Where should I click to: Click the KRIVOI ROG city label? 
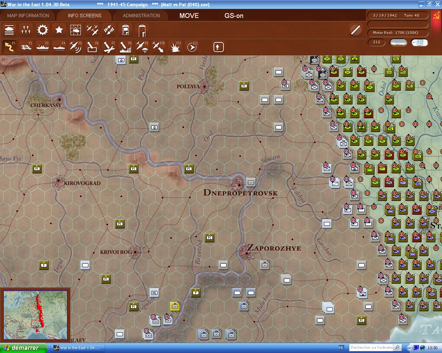point(116,252)
